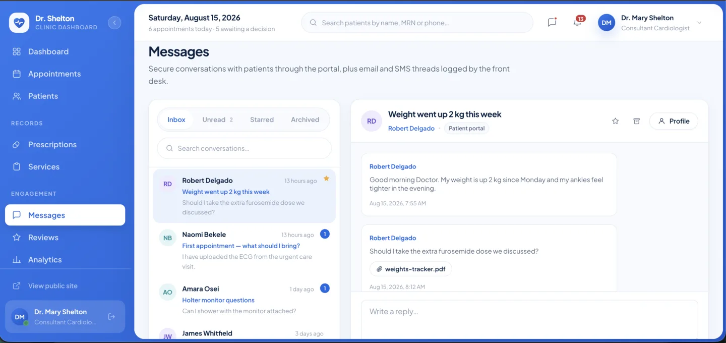
Task: Switch to the Inbox tab
Action: click(176, 120)
